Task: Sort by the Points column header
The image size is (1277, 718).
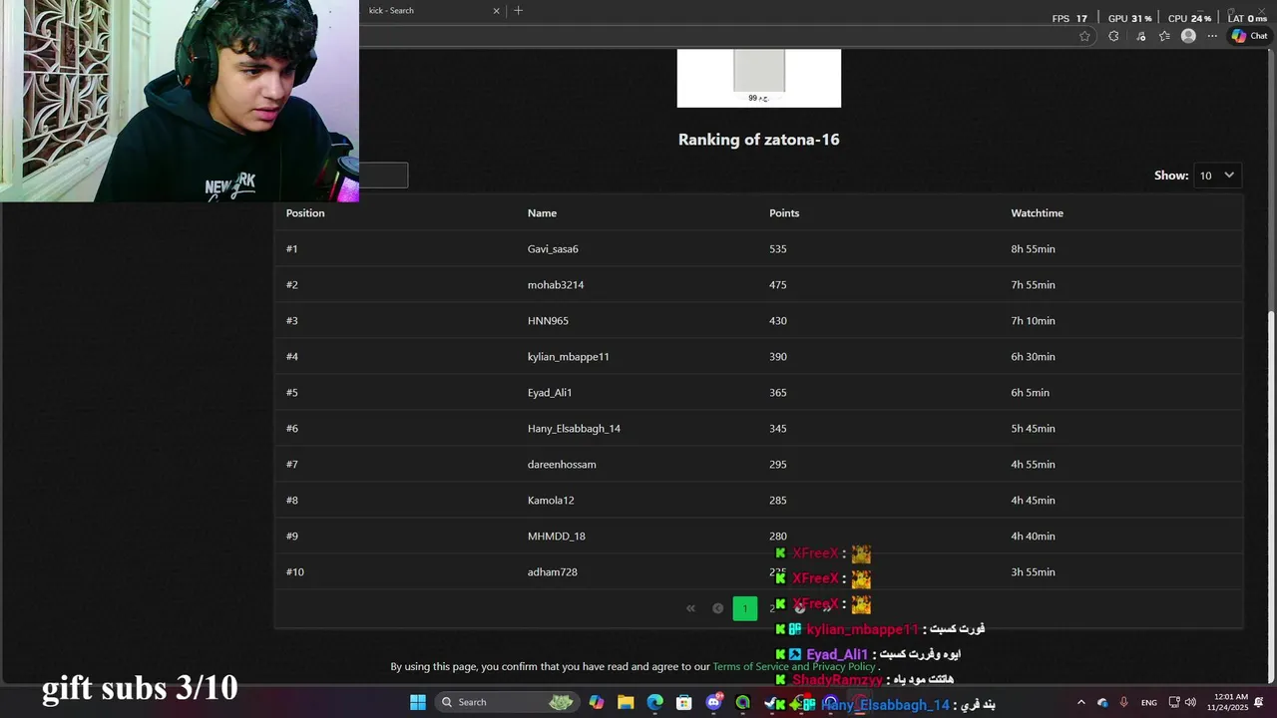Action: coord(784,212)
